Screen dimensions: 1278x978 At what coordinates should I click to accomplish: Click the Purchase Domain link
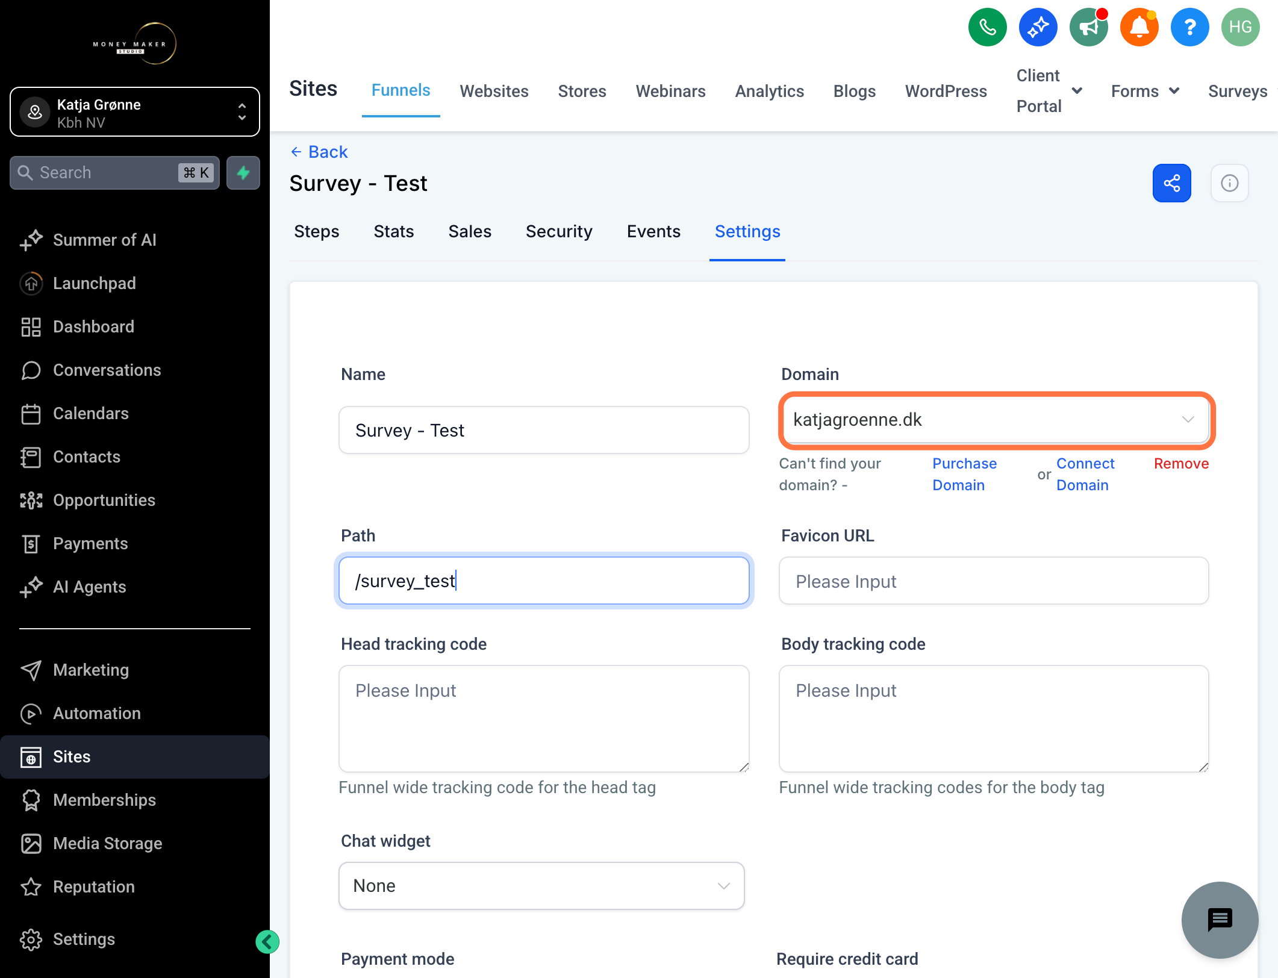point(964,475)
